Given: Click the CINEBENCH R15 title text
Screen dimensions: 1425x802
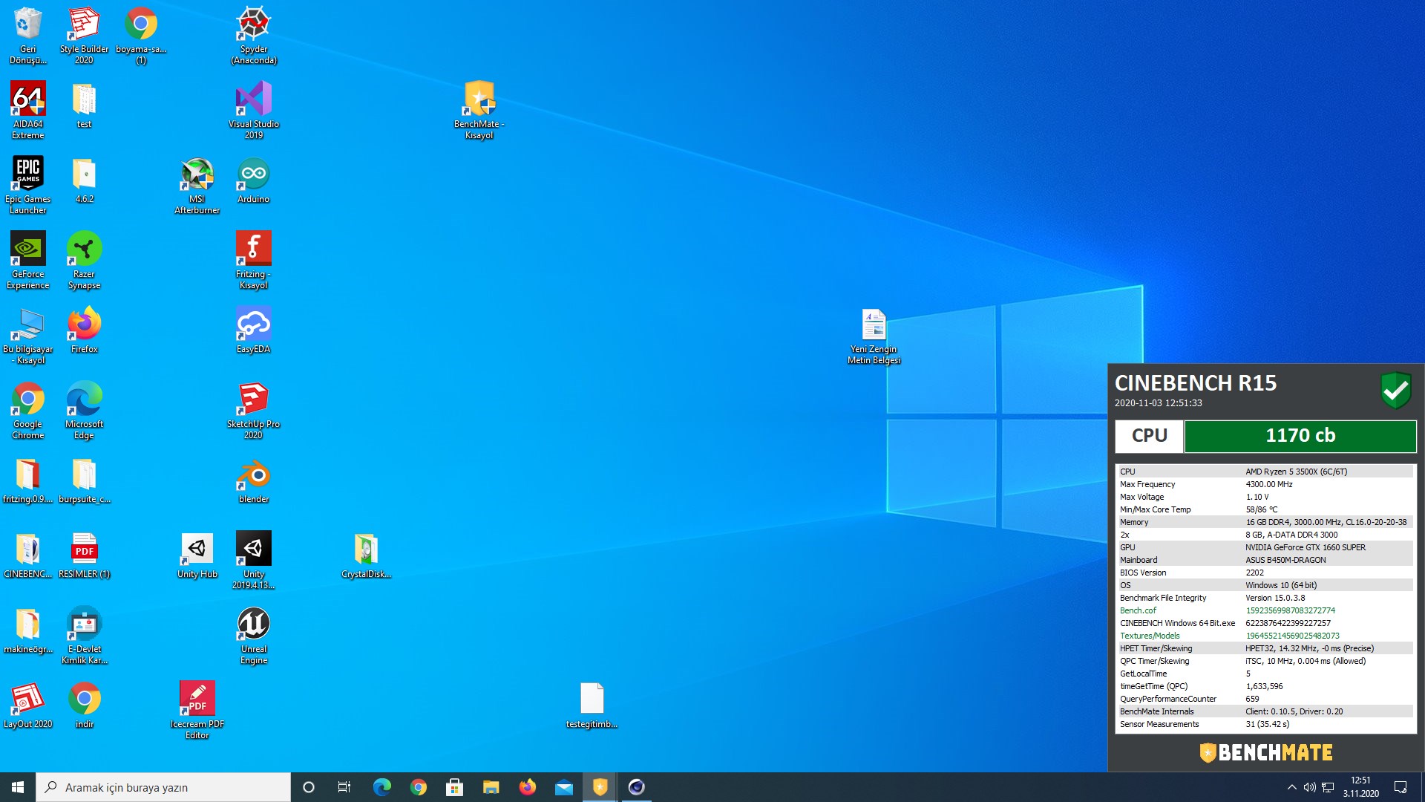Looking at the screenshot, I should click(1196, 382).
